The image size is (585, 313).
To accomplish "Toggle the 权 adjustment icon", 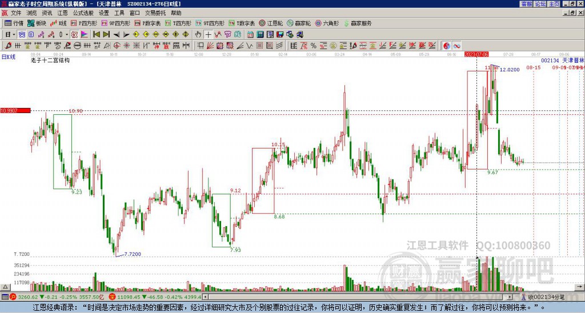I will tap(74, 35).
